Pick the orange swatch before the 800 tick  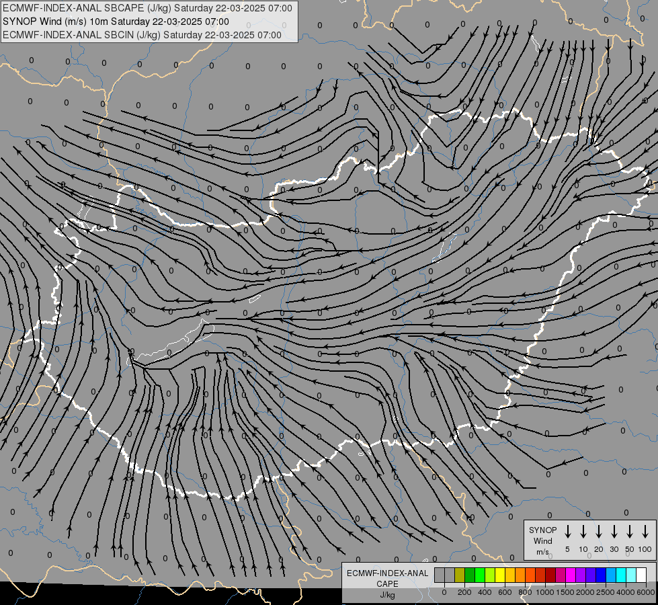pos(520,575)
